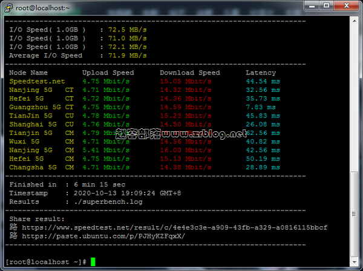Screen dimensions: 363x271
Task: Click the Latency column header
Action: (x=261, y=73)
